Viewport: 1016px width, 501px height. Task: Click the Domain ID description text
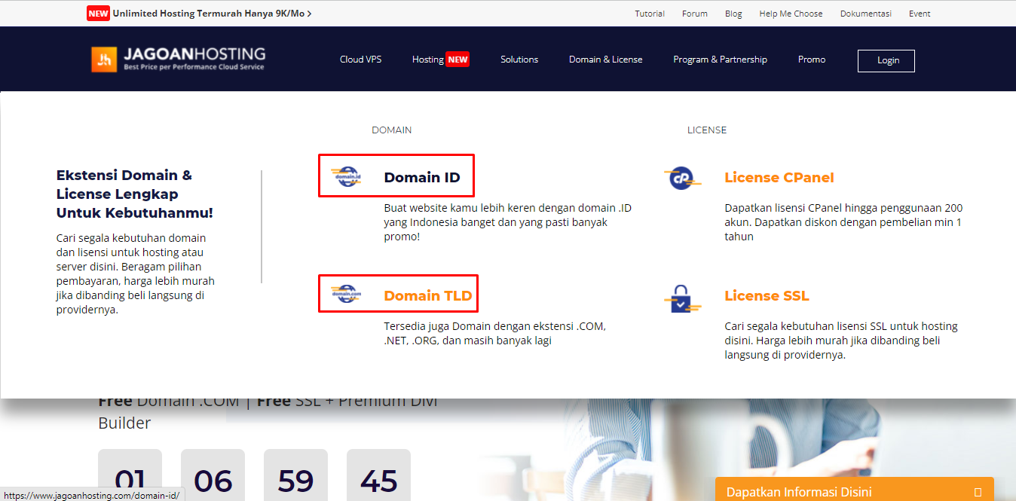(x=508, y=222)
